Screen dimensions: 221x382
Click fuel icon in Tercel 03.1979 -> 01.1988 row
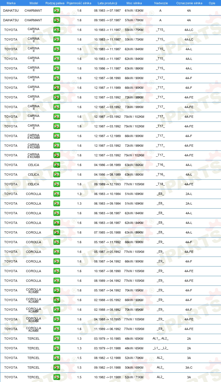57,348
